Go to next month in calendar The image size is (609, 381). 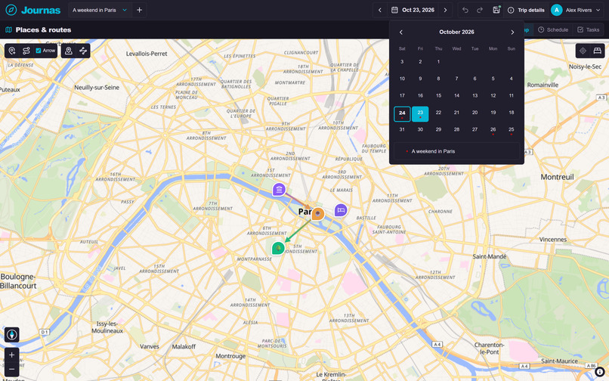(512, 33)
